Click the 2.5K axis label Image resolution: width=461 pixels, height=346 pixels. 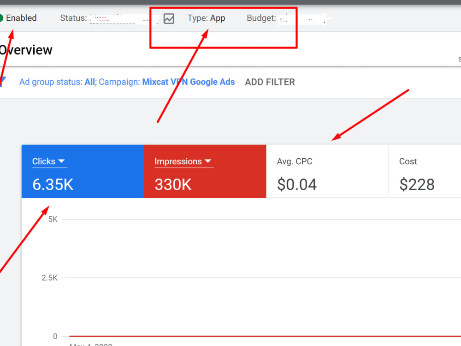click(49, 278)
